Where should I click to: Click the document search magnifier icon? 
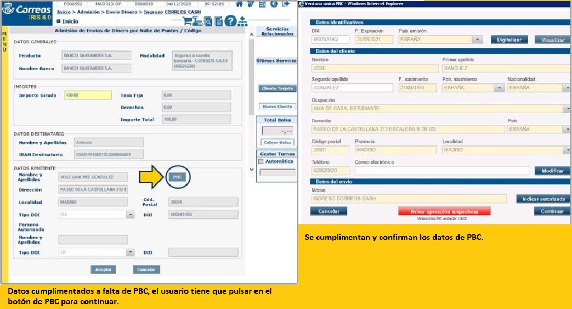(208, 21)
